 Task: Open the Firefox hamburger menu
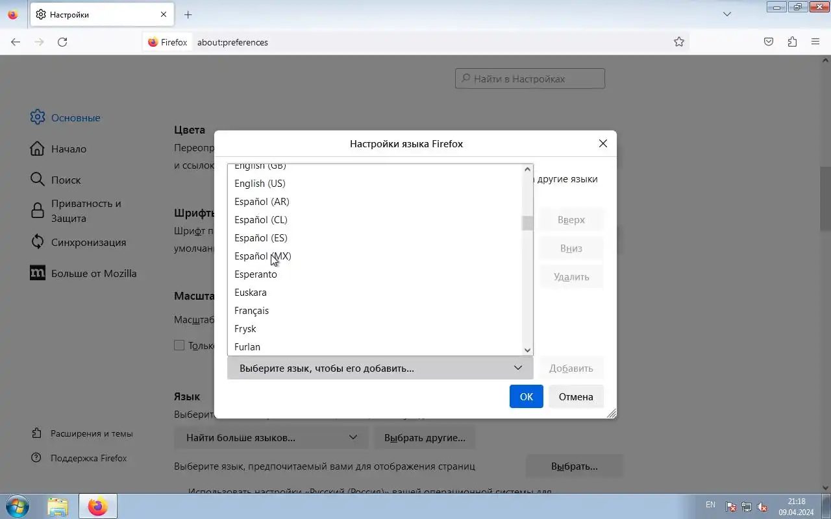pyautogui.click(x=815, y=42)
